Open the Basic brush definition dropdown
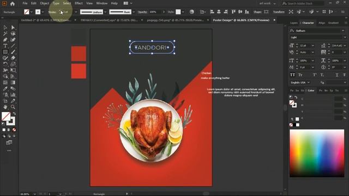 point(134,12)
